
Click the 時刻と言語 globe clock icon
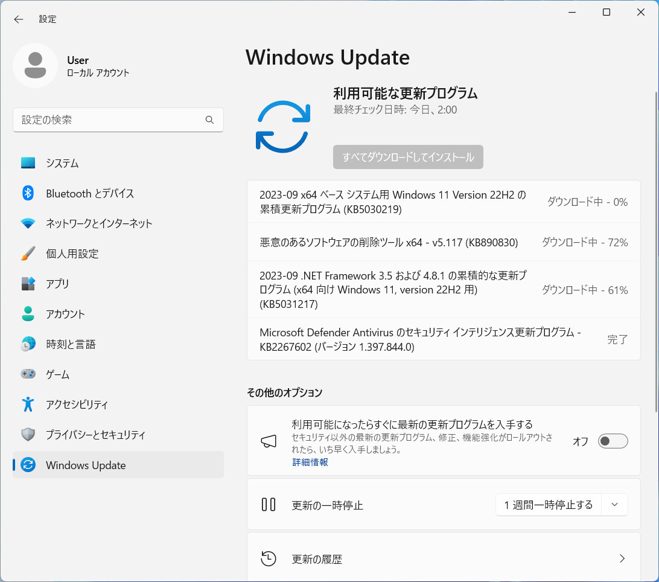28,344
